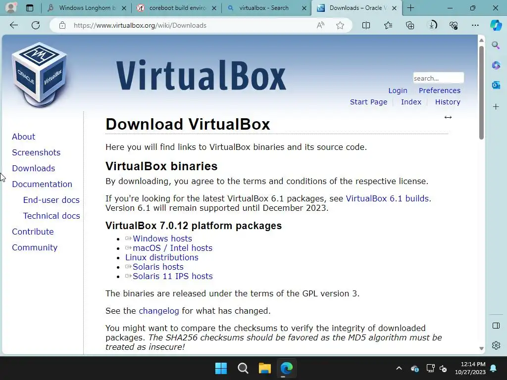Viewport: 507px width, 380px height.
Task: Close the coreboot build tab
Action: click(214, 8)
